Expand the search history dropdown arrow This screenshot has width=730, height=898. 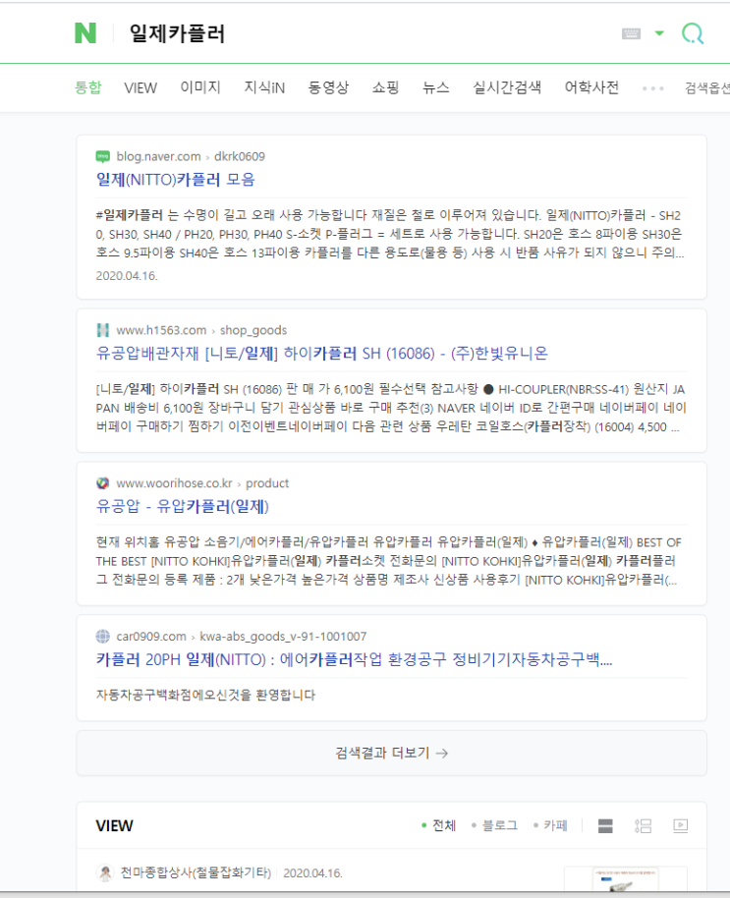click(659, 33)
